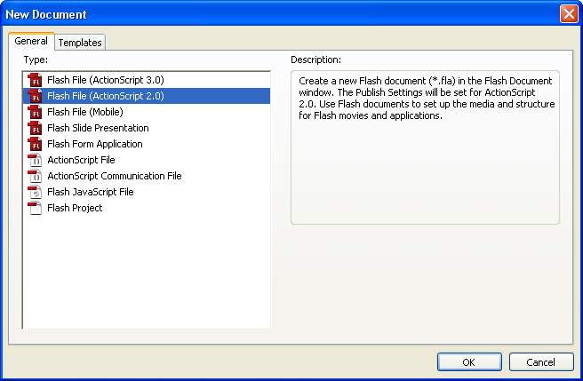Image resolution: width=583 pixels, height=381 pixels.
Task: Pick Flash Form Application from list
Action: 94,144
